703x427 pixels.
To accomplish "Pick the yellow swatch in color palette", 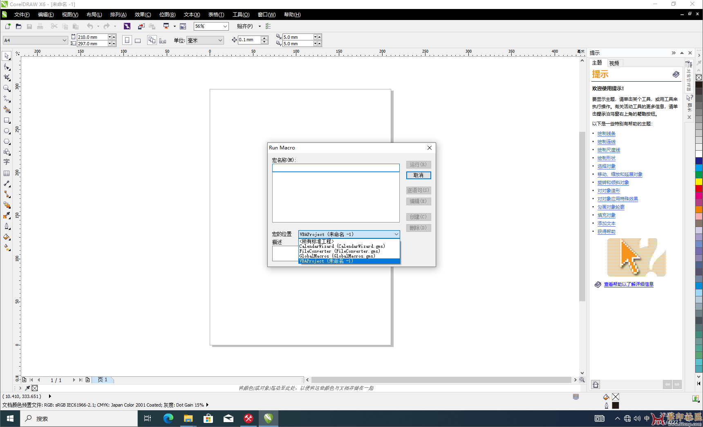I will (x=699, y=182).
